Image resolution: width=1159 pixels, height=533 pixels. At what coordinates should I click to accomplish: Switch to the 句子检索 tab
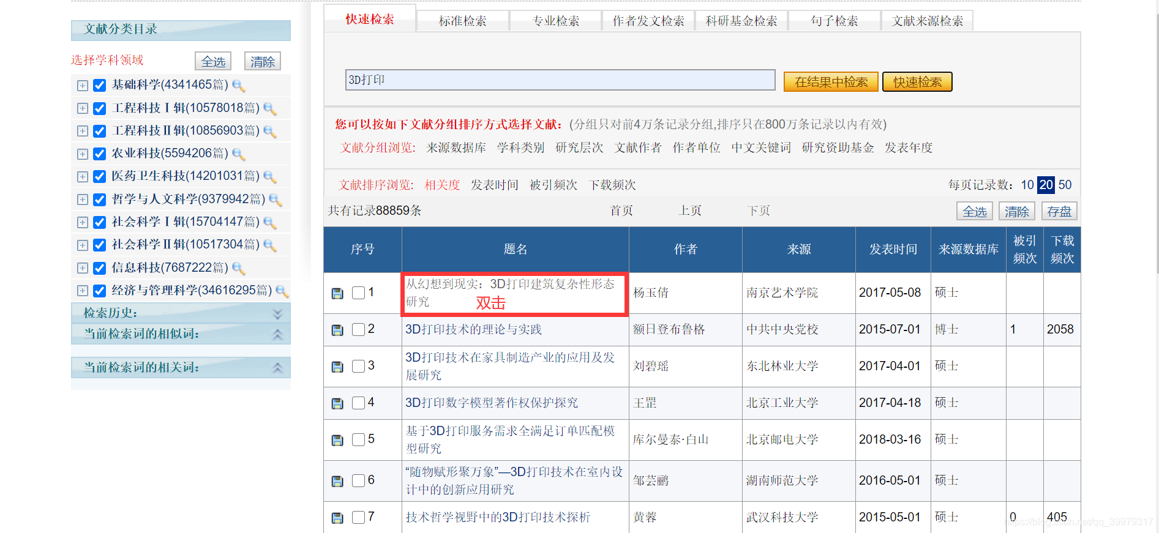835,21
